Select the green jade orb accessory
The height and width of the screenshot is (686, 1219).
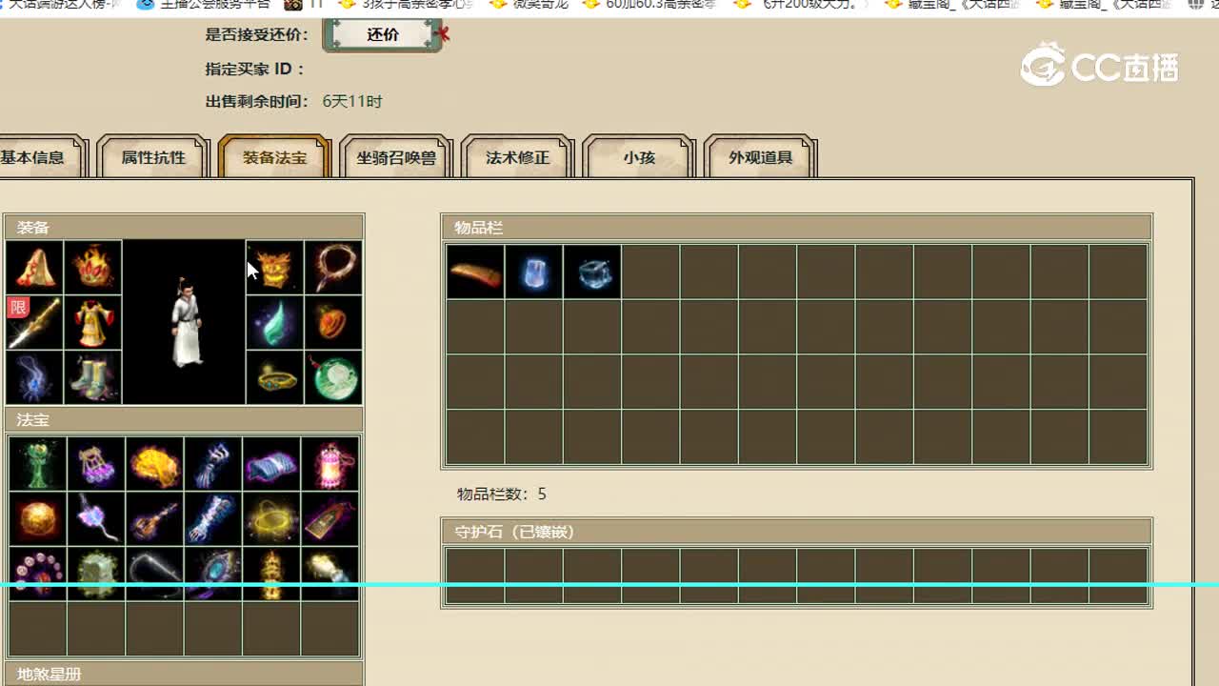[333, 378]
